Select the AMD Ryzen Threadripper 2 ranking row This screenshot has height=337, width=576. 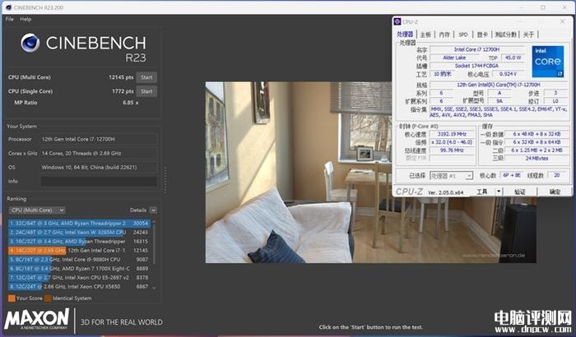coord(79,224)
